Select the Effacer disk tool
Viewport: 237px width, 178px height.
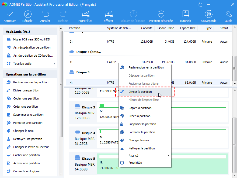tap(108, 14)
